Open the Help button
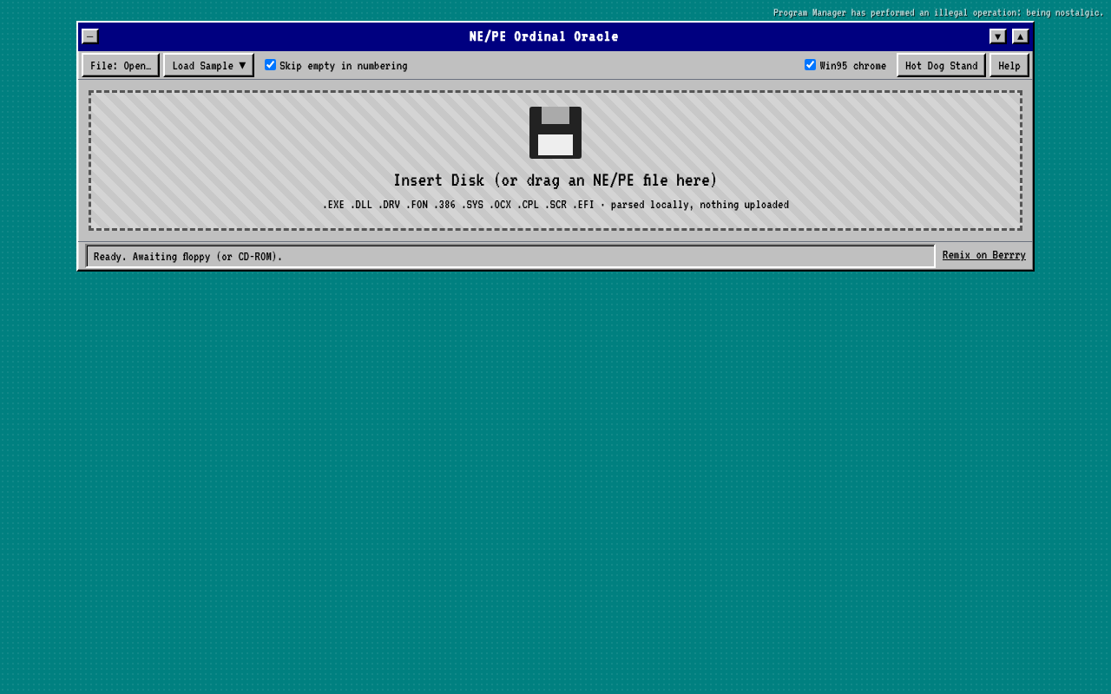1111x694 pixels. (1009, 65)
